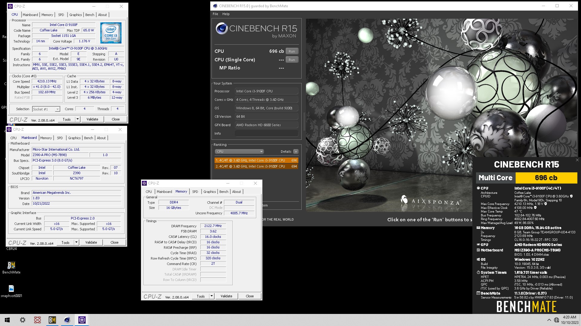This screenshot has width=581, height=326.
Task: Click Processor field Intel Core i3-9100F CPU
Action: click(267, 91)
